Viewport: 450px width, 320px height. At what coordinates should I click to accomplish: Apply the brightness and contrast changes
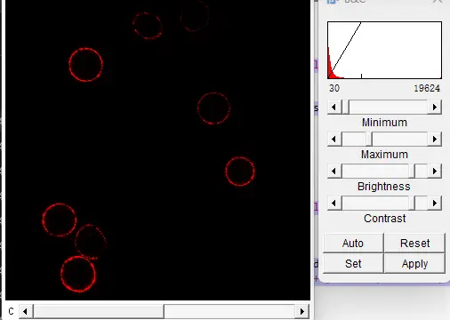tap(414, 263)
